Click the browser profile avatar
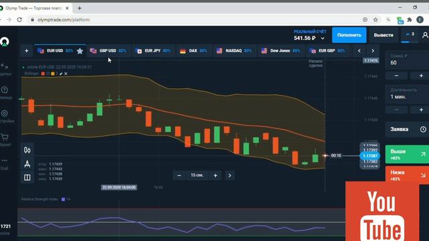Screen dimensions: 429x241 [x=420, y=19]
